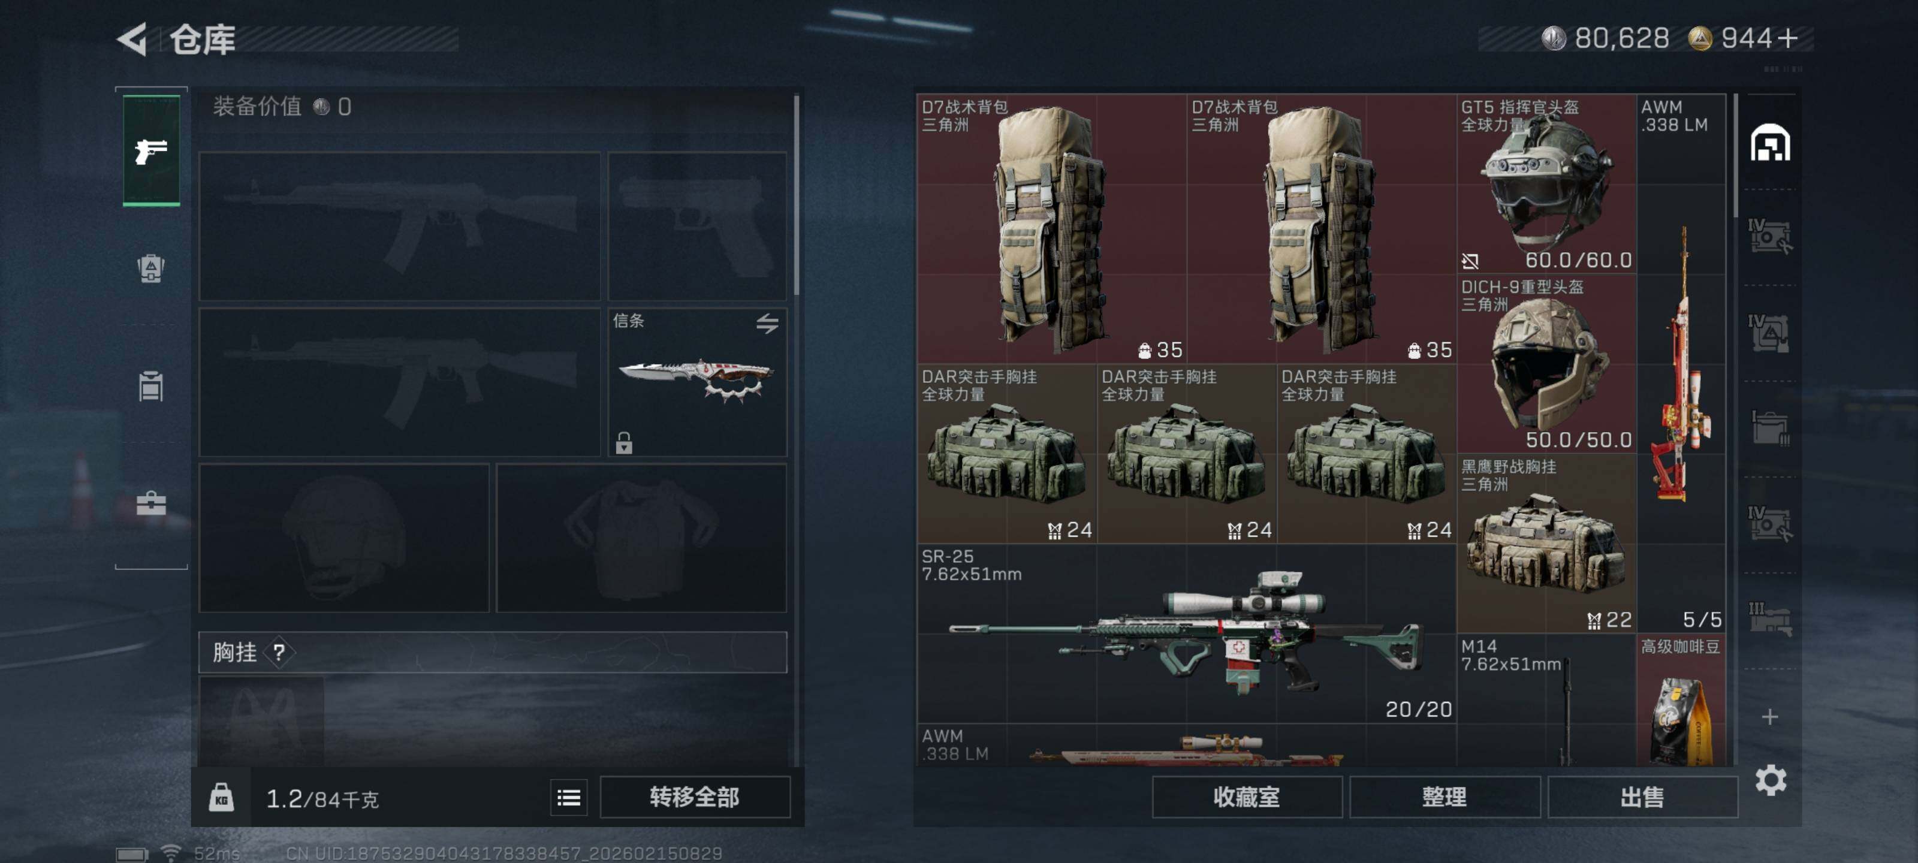Open the briefcase category in the sidebar
The image size is (1918, 863).
(151, 504)
